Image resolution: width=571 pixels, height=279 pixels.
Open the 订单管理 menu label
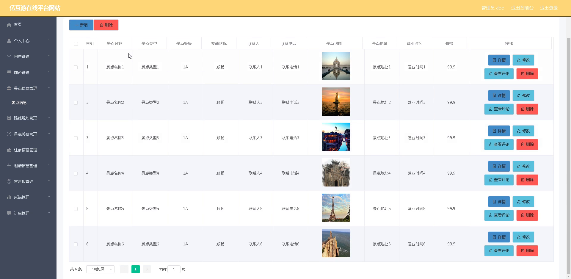click(22, 213)
